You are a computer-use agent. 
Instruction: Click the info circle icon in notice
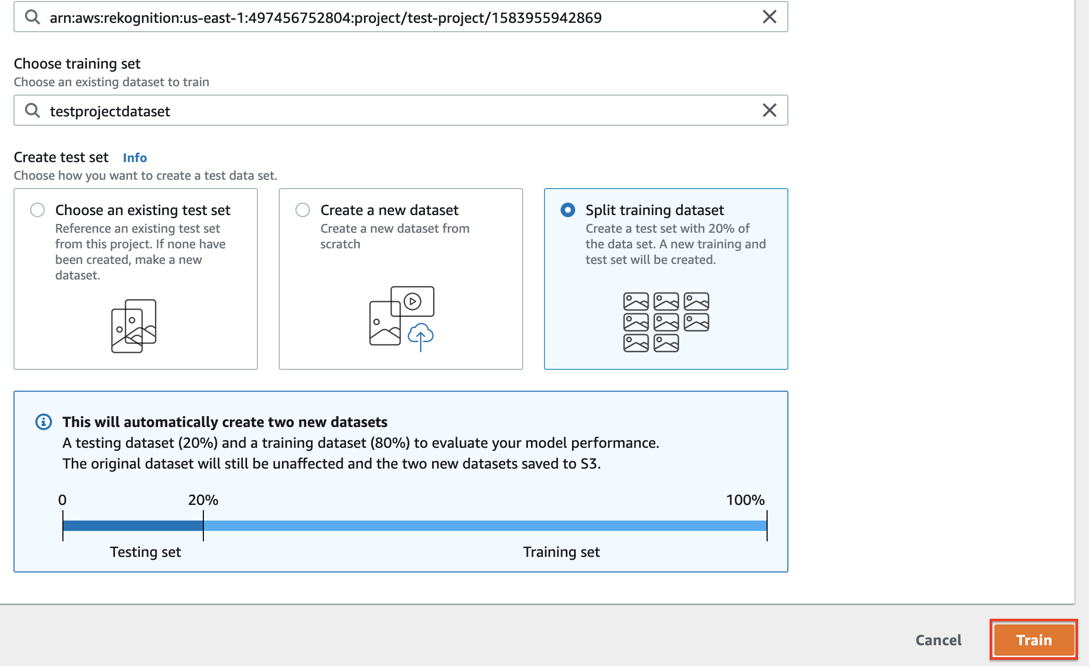pyautogui.click(x=44, y=422)
